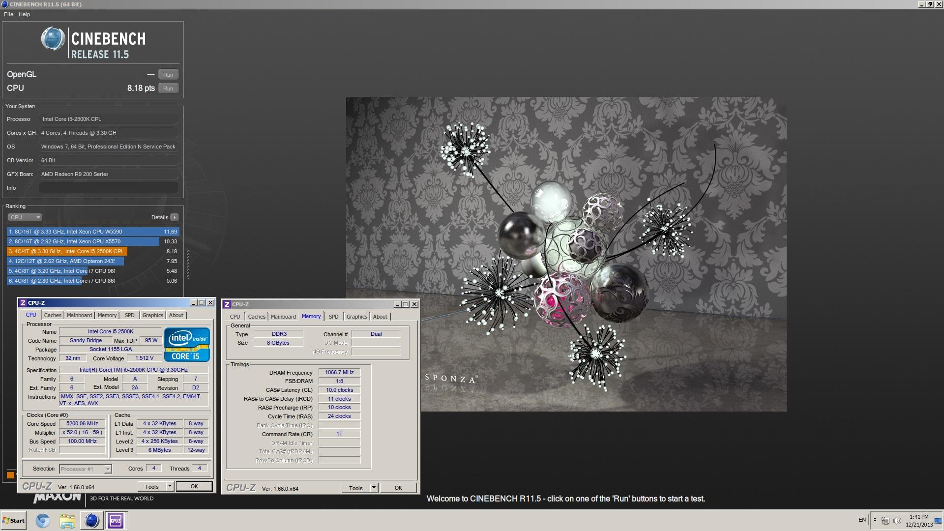
Task: Launch Chrome from the taskbar
Action: pyautogui.click(x=43, y=521)
